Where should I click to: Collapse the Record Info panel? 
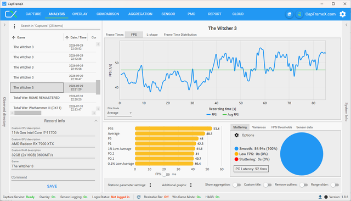coord(96,121)
